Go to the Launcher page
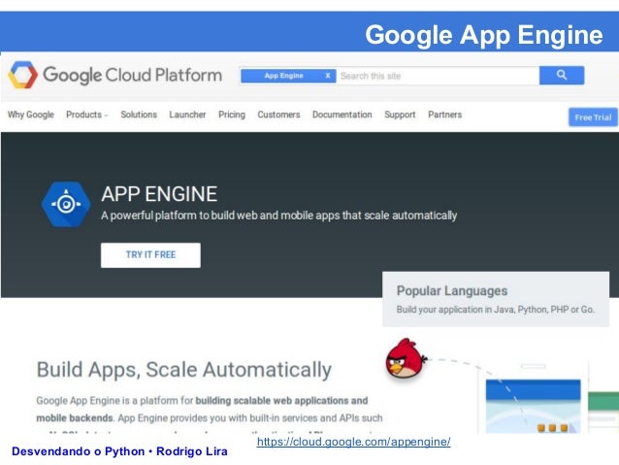This screenshot has height=465, width=619. pos(187,115)
